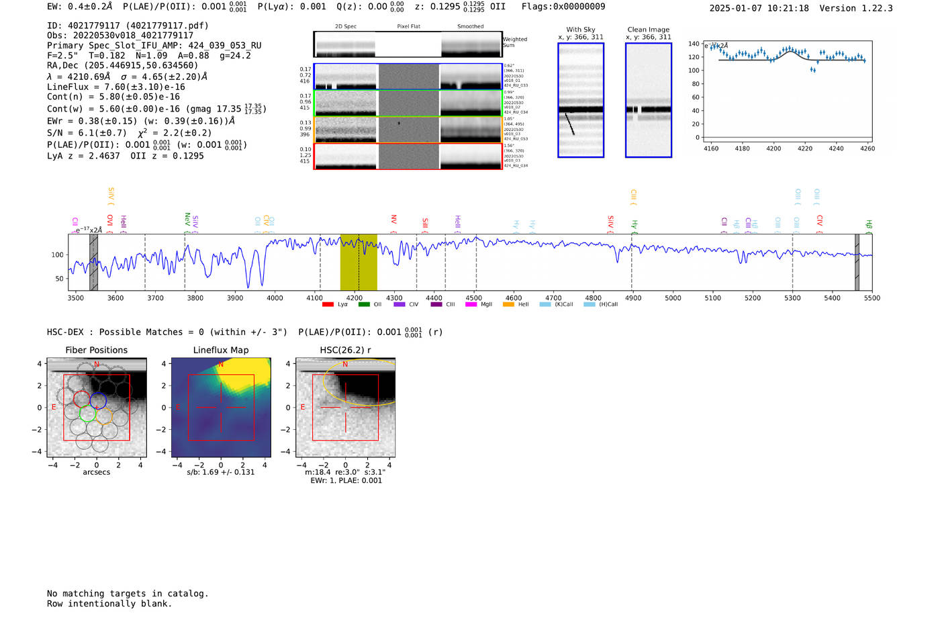The height and width of the screenshot is (640, 940).
Task: Select the ID 4021779117 line
Action: 128,26
